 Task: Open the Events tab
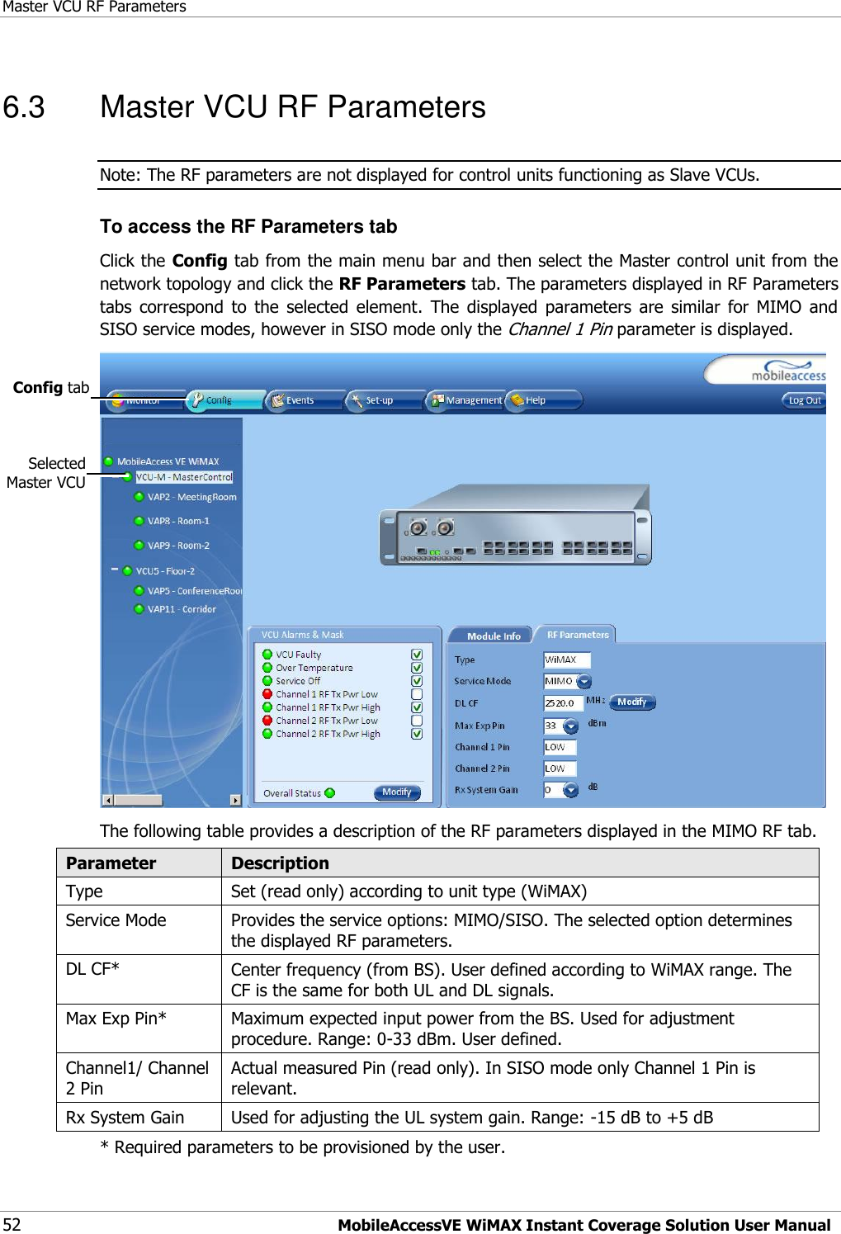305,400
